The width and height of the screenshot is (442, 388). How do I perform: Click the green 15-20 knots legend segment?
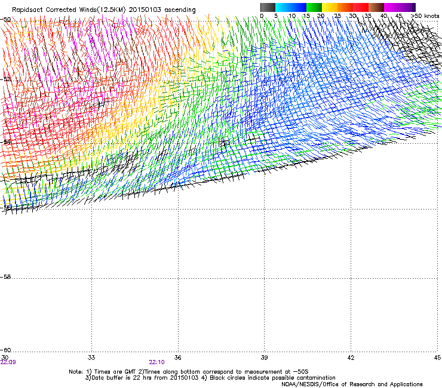click(314, 7)
